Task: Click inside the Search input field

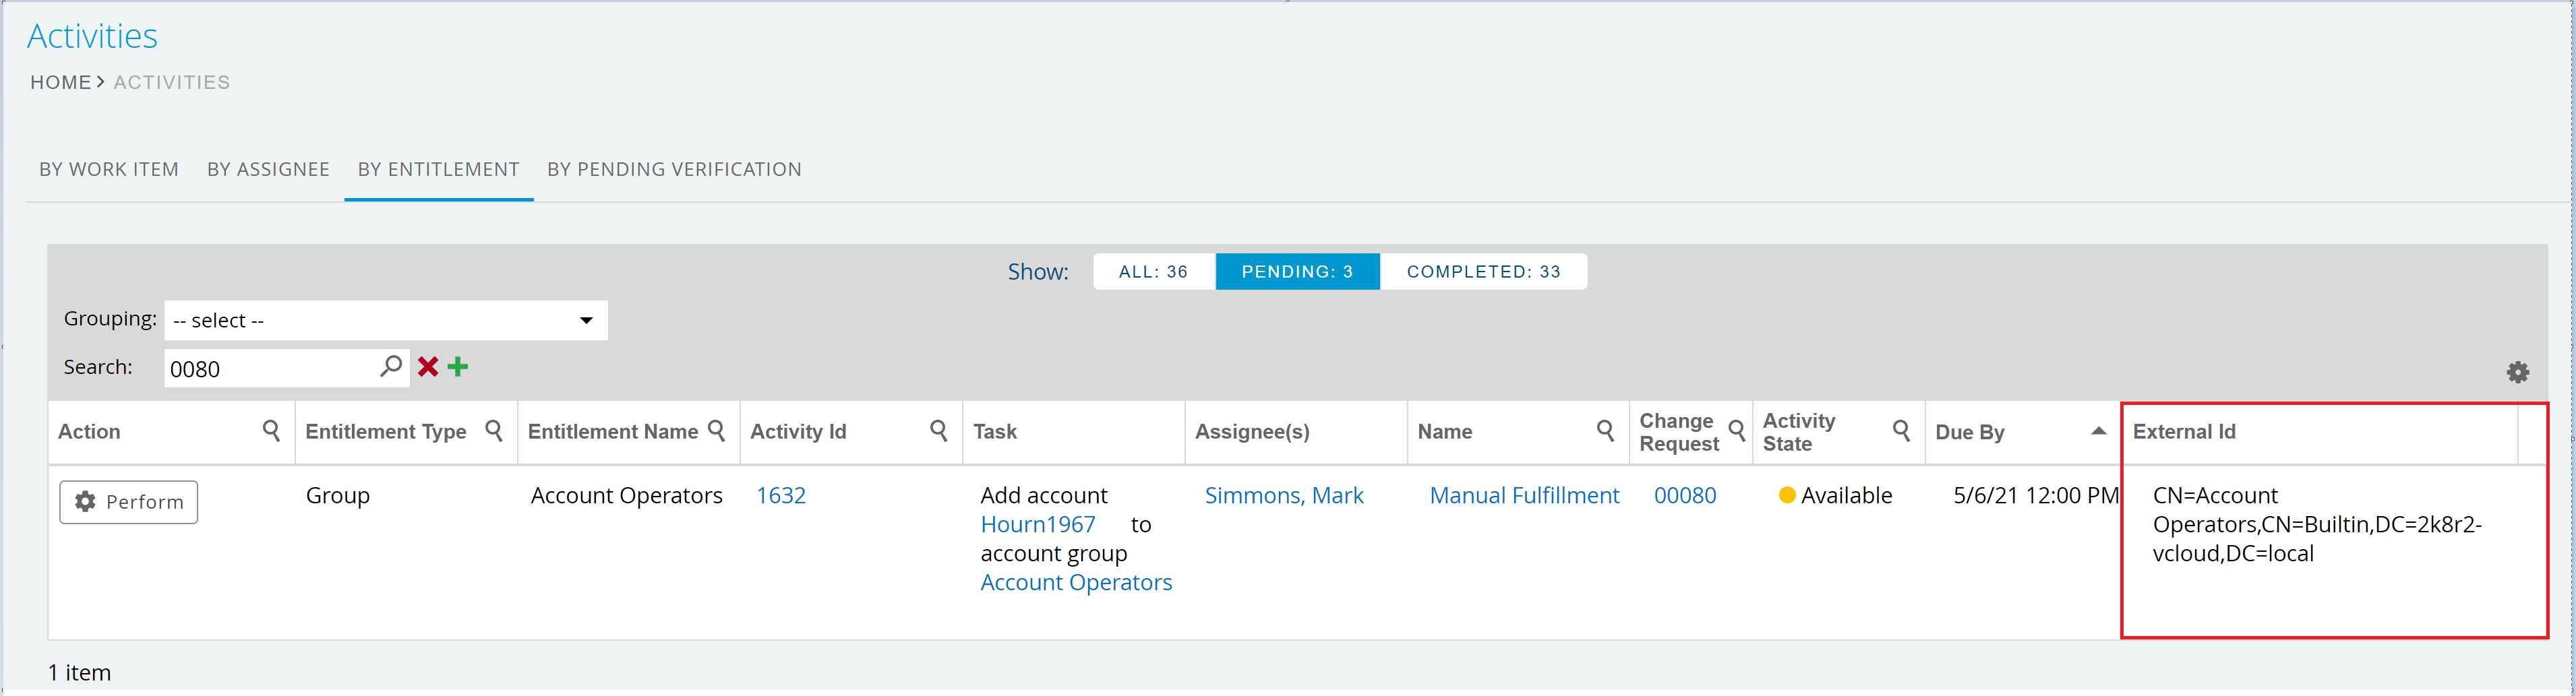Action: pyautogui.click(x=270, y=367)
